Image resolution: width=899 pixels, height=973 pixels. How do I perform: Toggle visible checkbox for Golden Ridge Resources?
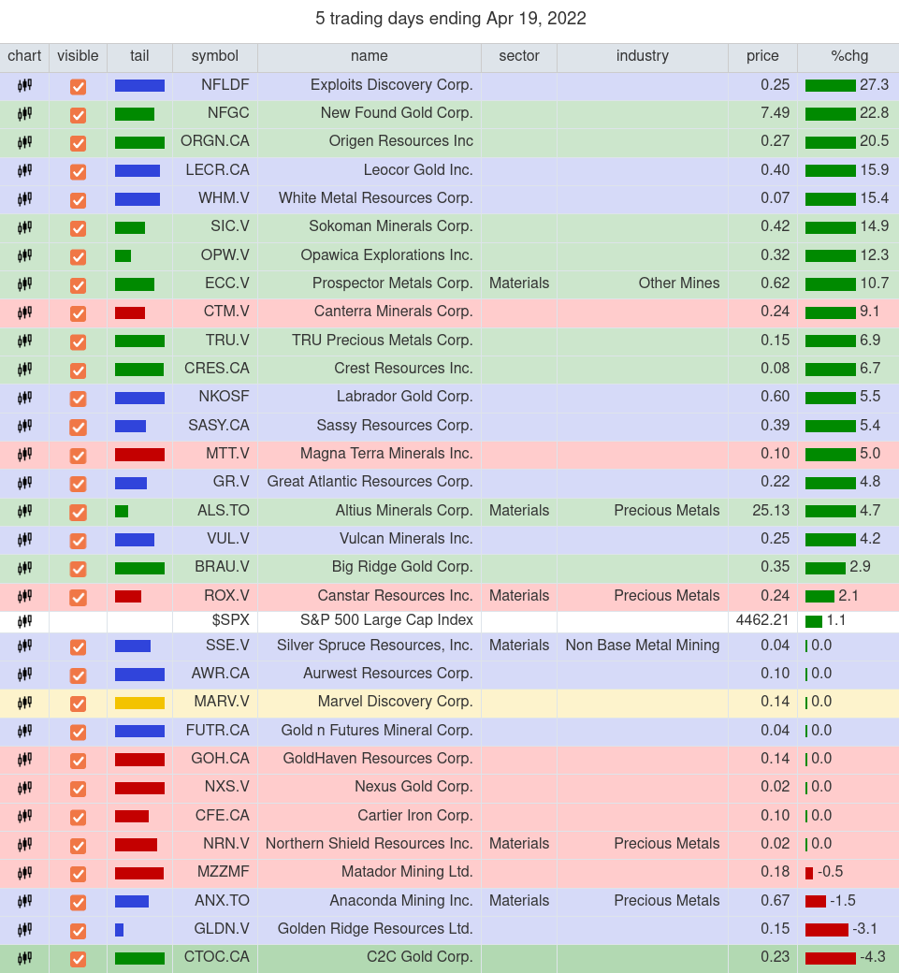(x=78, y=930)
